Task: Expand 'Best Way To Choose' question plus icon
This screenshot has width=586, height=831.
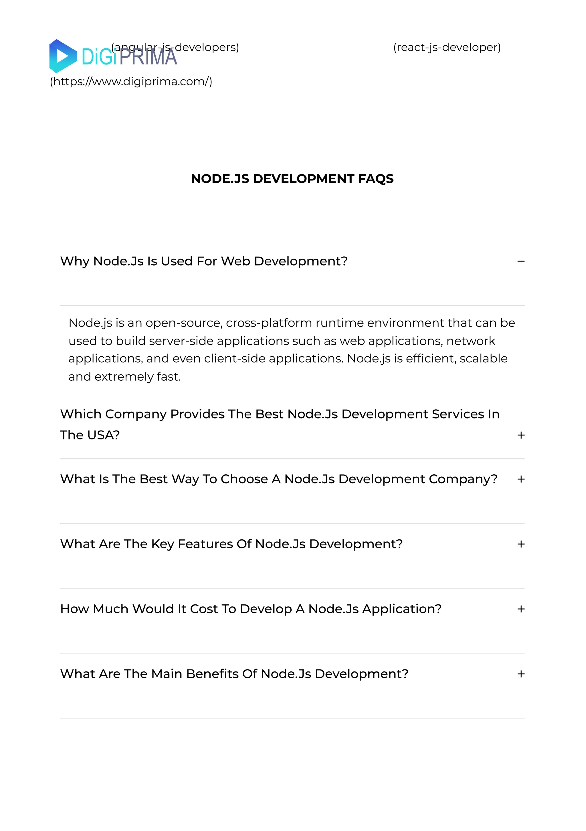Action: click(520, 479)
